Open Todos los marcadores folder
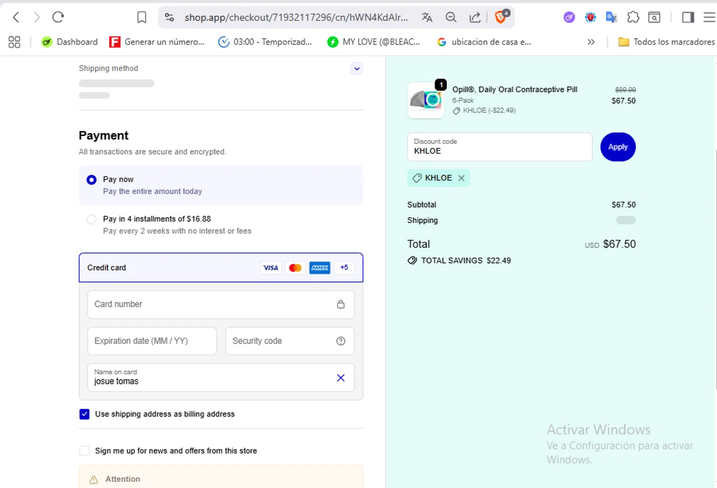 (x=666, y=42)
